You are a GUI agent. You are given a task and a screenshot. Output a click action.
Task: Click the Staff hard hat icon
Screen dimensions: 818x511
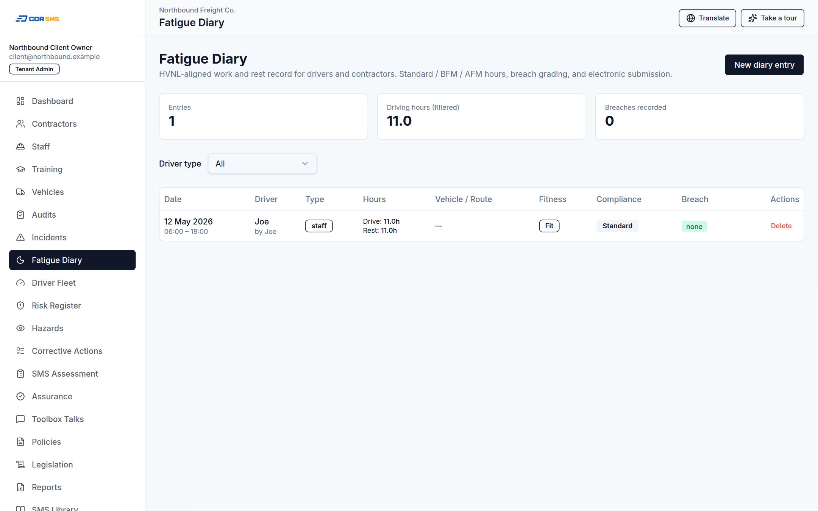20,146
